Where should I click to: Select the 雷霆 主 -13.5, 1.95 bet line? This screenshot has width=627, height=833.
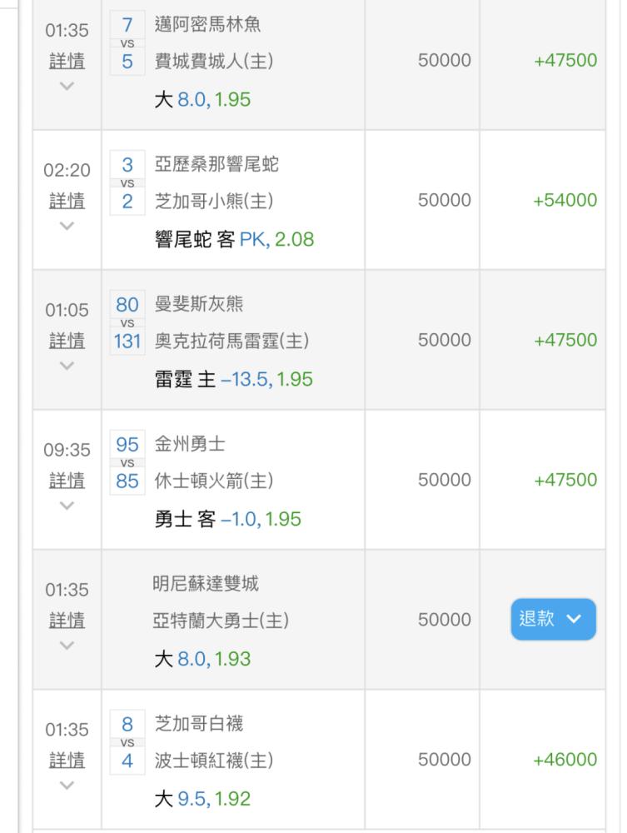tap(234, 379)
